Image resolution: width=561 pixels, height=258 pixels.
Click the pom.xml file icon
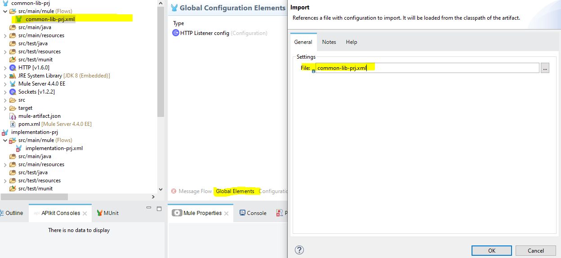pos(13,124)
